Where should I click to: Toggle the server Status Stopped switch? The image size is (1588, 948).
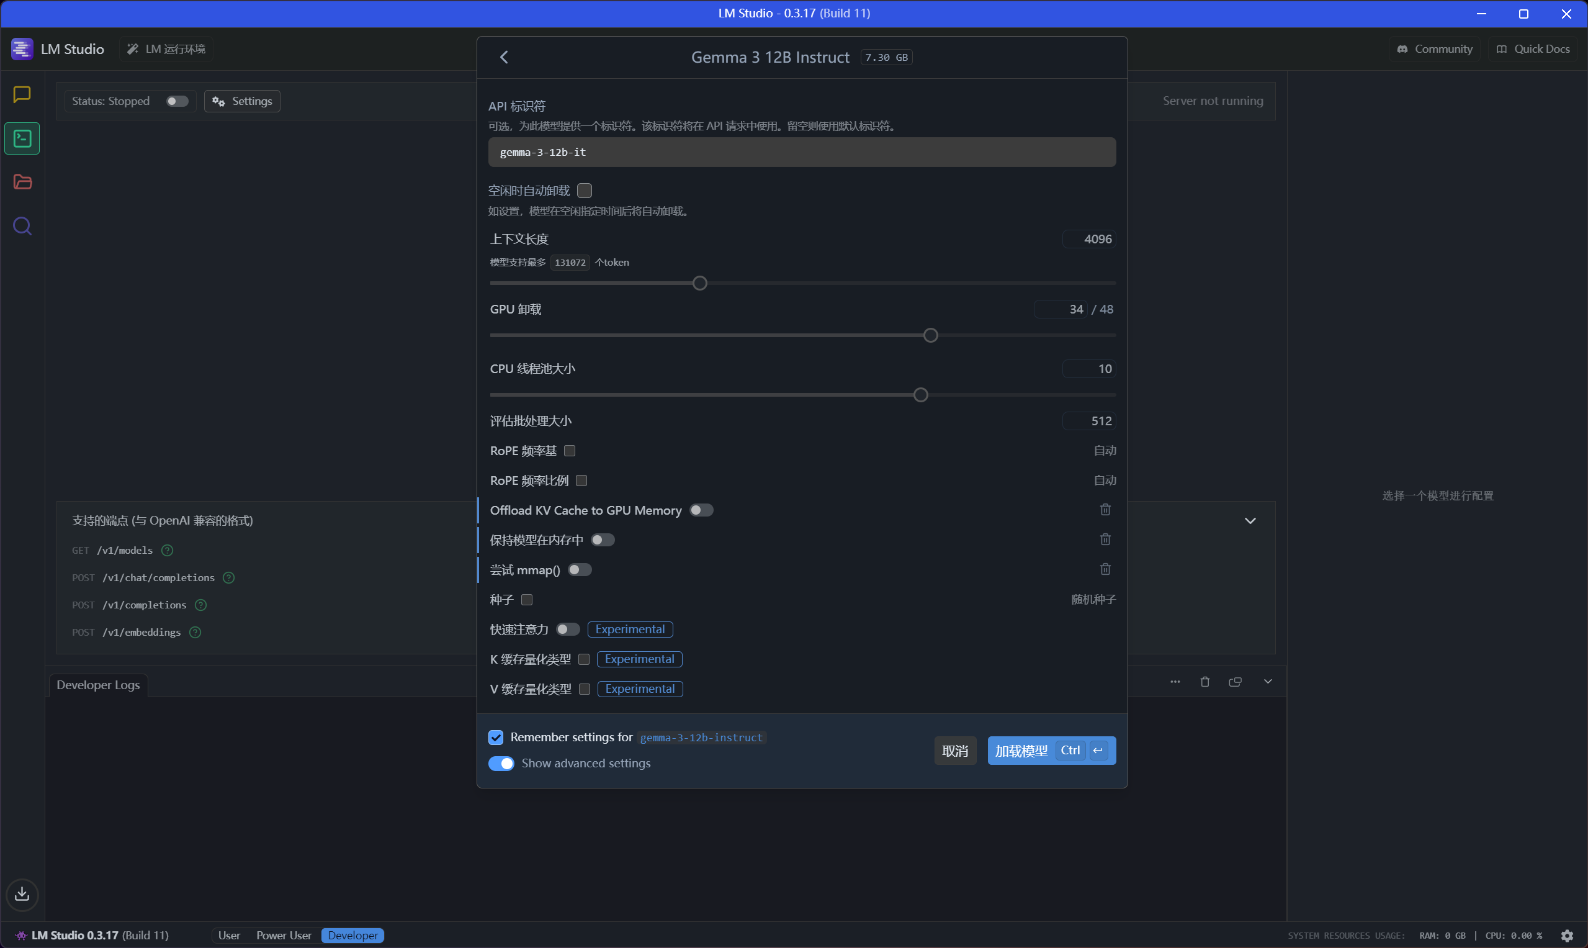(x=177, y=101)
